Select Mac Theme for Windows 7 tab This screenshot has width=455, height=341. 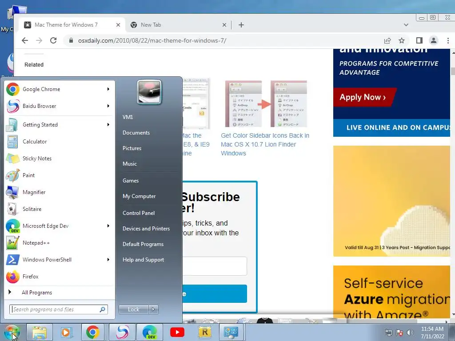pyautogui.click(x=66, y=25)
